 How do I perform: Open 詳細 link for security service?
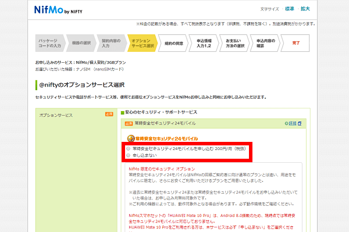click(293, 123)
